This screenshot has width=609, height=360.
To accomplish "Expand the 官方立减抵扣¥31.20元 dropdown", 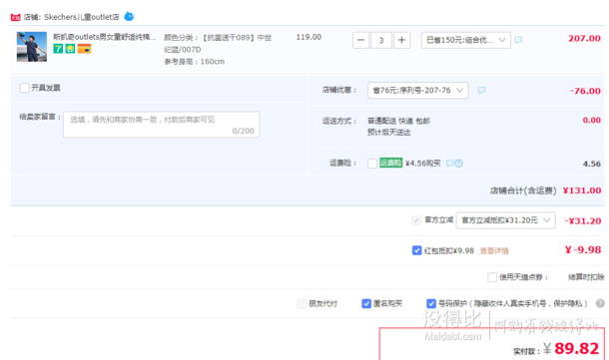I will 506,220.
